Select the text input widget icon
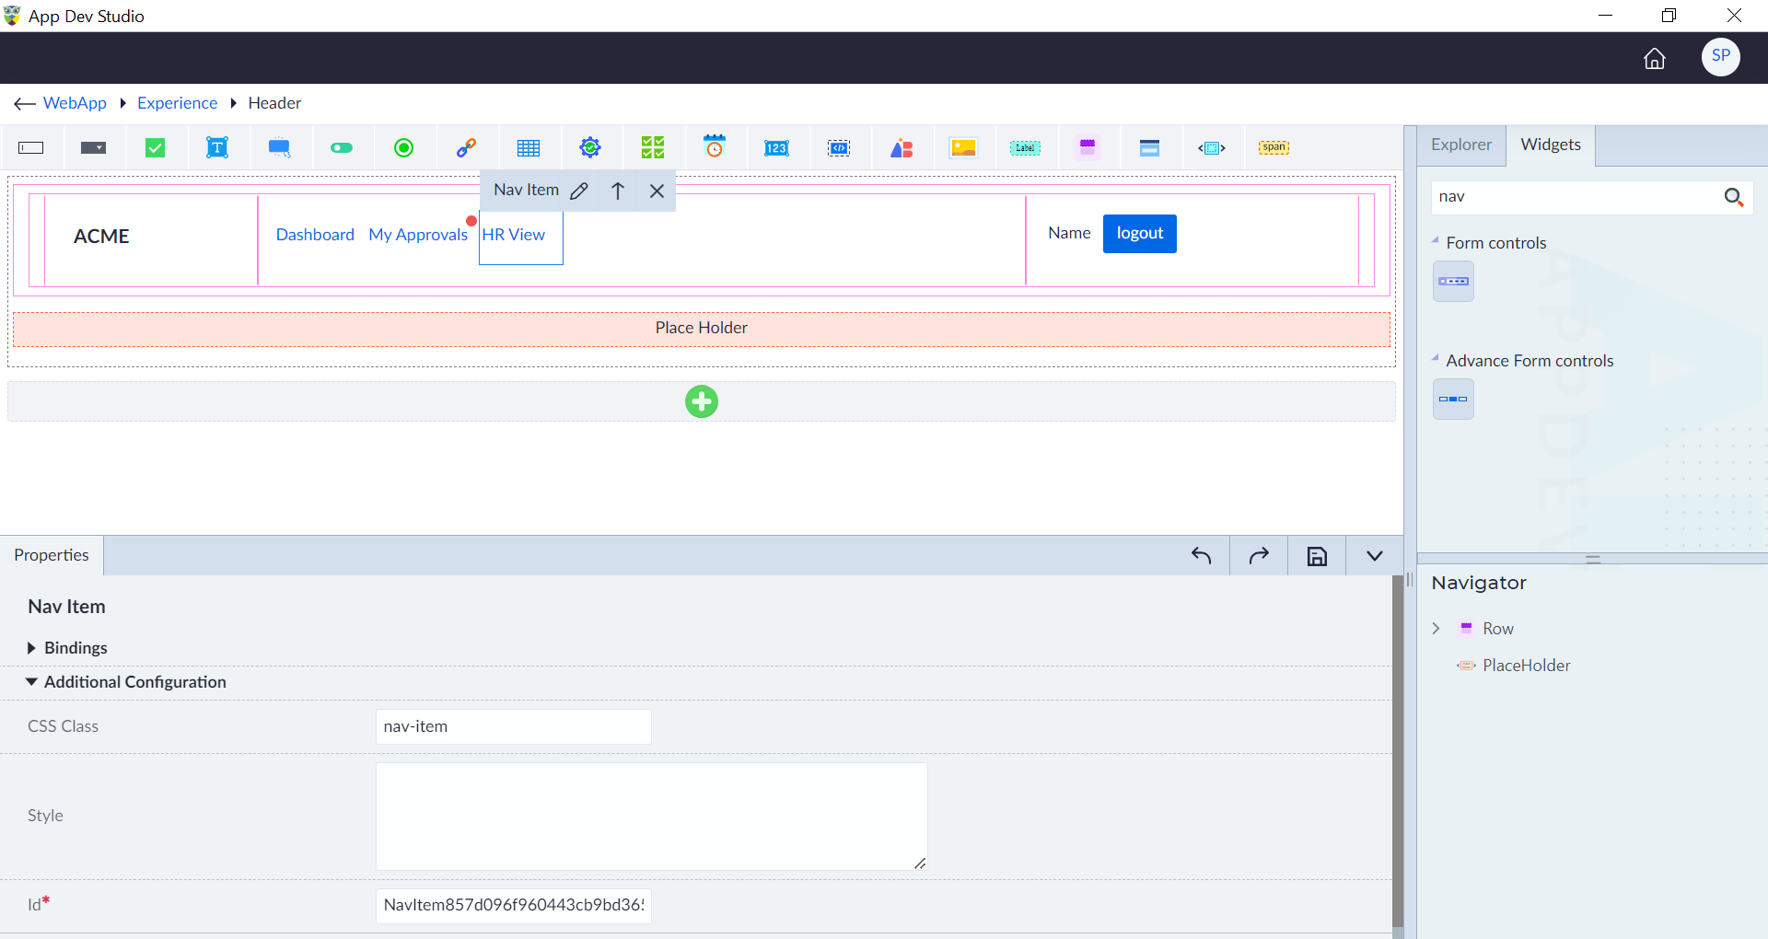This screenshot has width=1768, height=939. tap(31, 148)
